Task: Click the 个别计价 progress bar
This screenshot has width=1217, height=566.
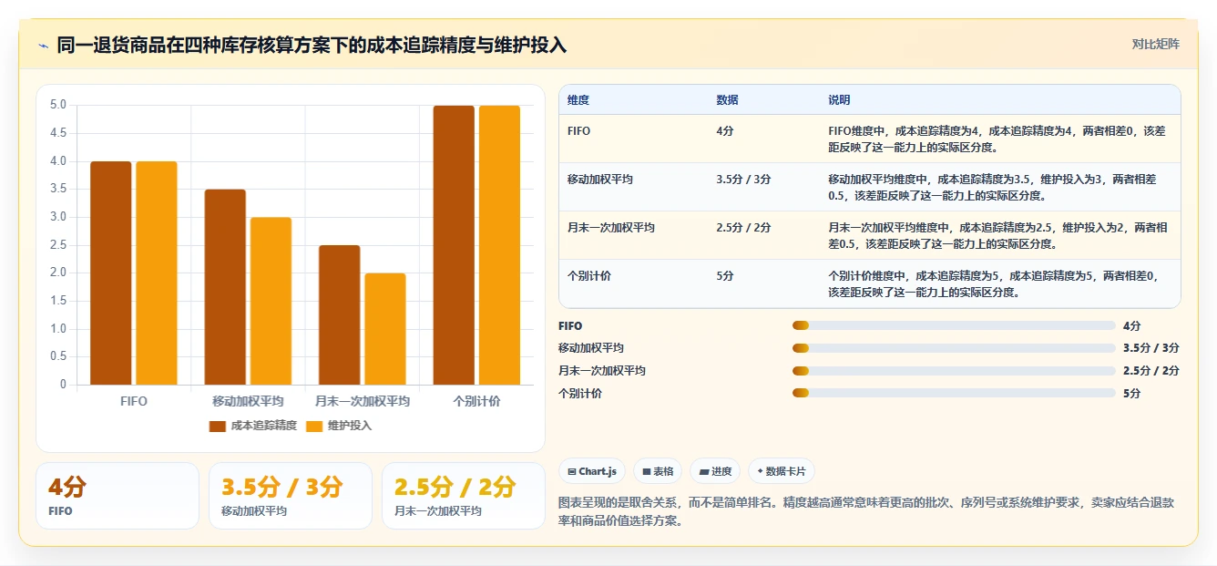Action: [x=954, y=393]
